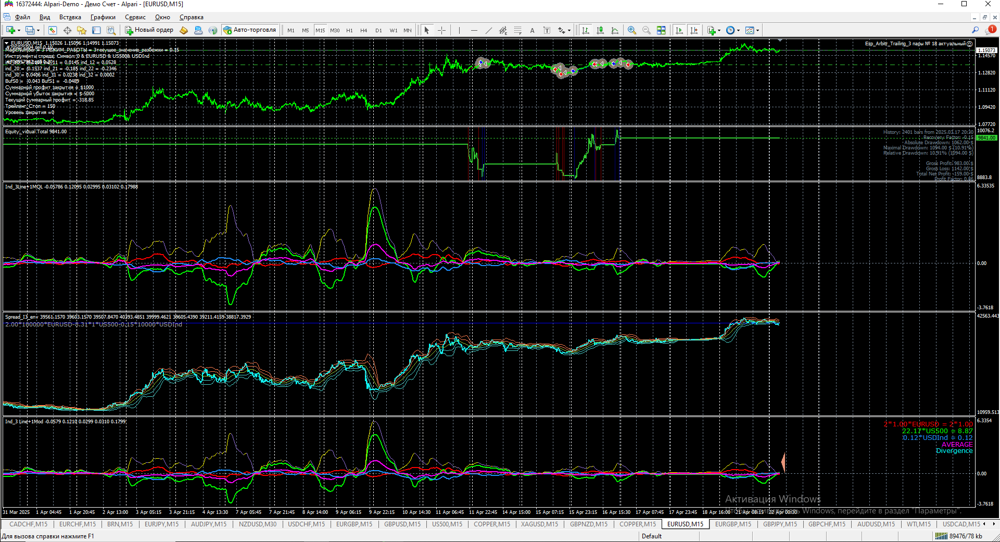Toggle chart shift from right edge

pos(694,30)
